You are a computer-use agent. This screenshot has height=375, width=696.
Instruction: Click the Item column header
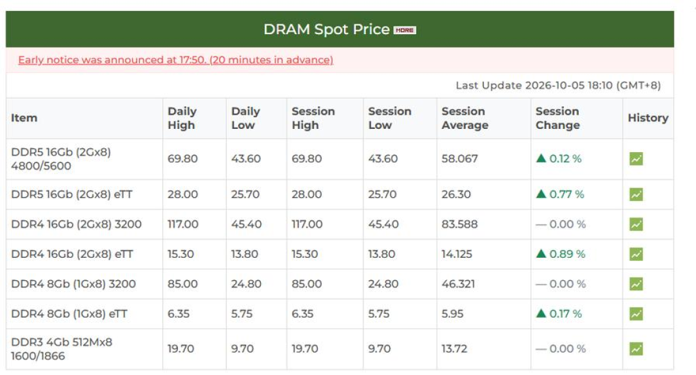click(x=24, y=118)
